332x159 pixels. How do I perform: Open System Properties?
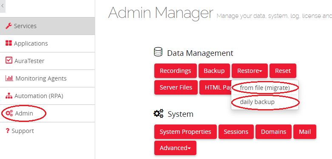point(185,132)
